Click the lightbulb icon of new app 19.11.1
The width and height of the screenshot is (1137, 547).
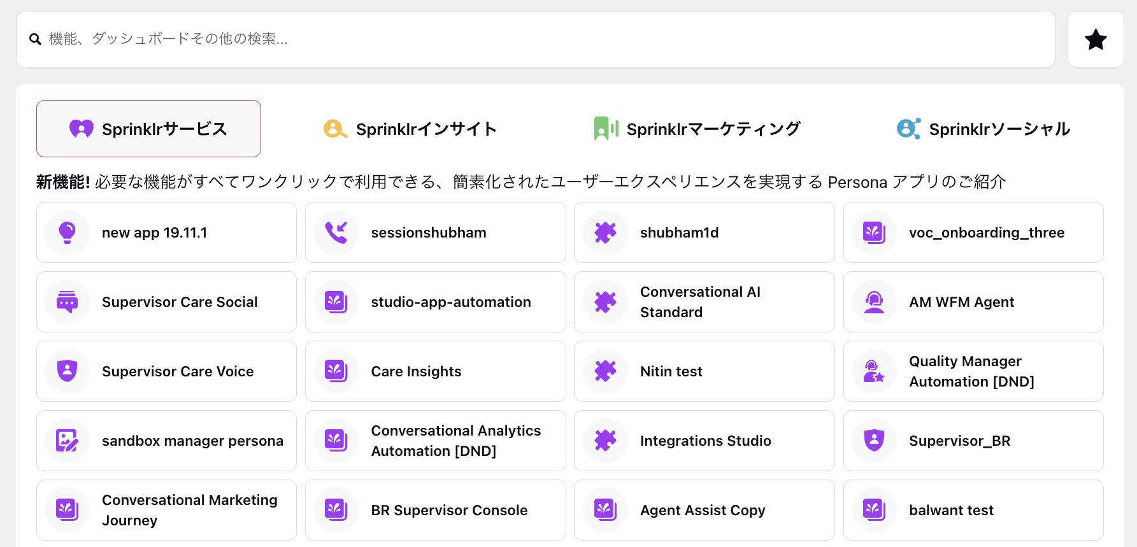point(67,232)
